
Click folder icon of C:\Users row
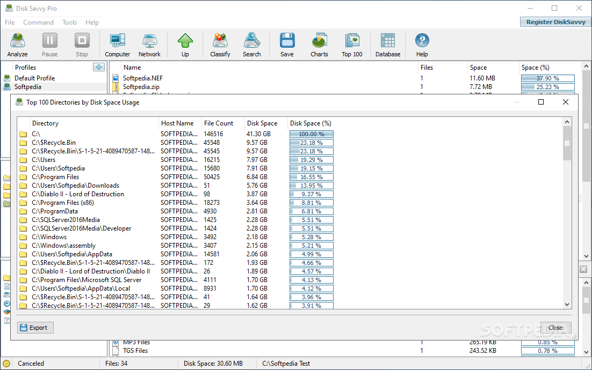click(x=23, y=160)
